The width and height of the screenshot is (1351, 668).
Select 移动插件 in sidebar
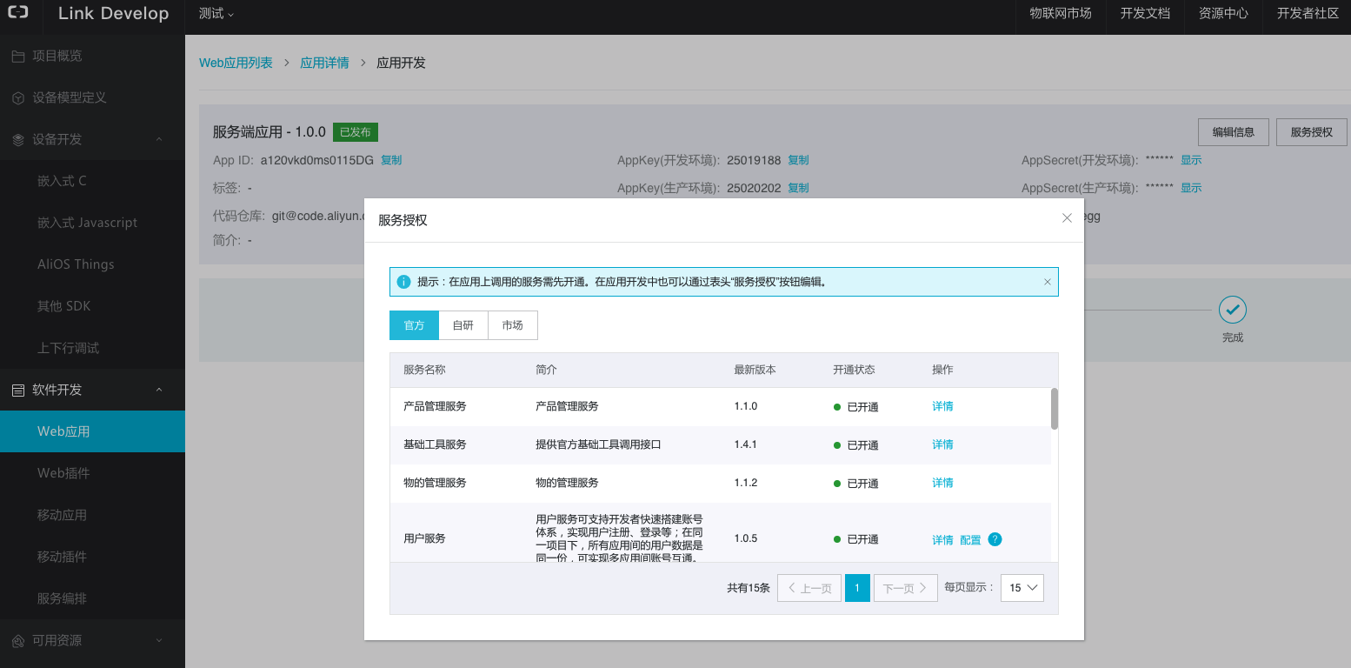[x=92, y=557]
